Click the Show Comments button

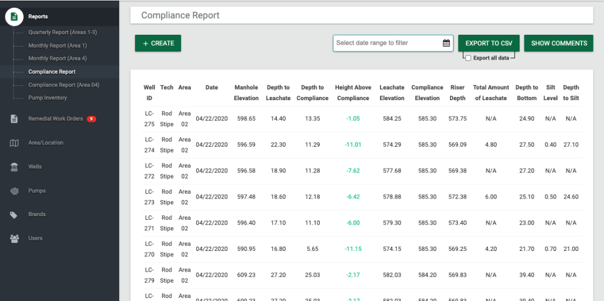pyautogui.click(x=559, y=43)
